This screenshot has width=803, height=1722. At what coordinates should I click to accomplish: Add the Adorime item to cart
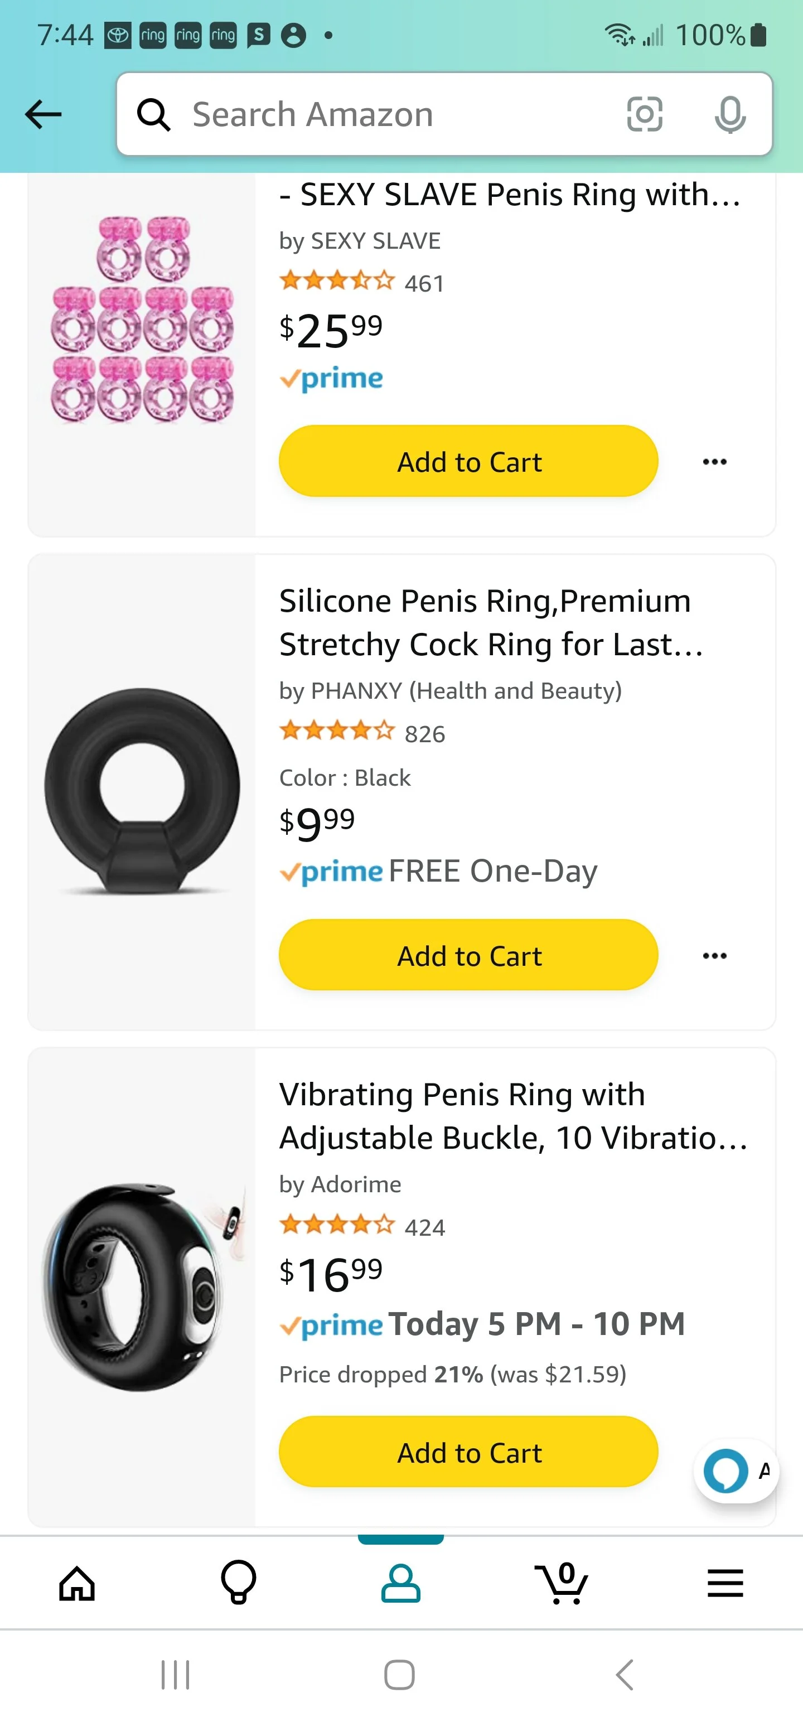(x=468, y=1453)
